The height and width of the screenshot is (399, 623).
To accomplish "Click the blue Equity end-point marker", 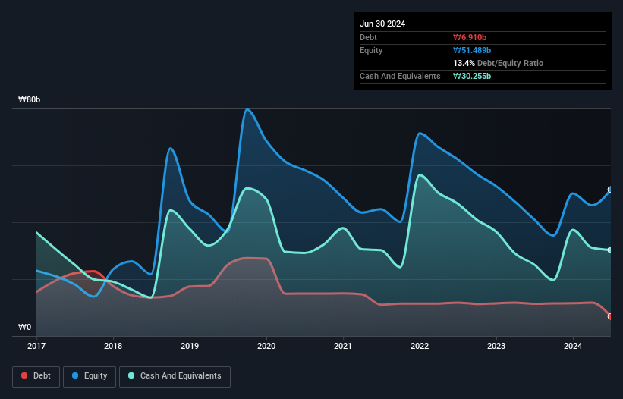I will pyautogui.click(x=610, y=190).
